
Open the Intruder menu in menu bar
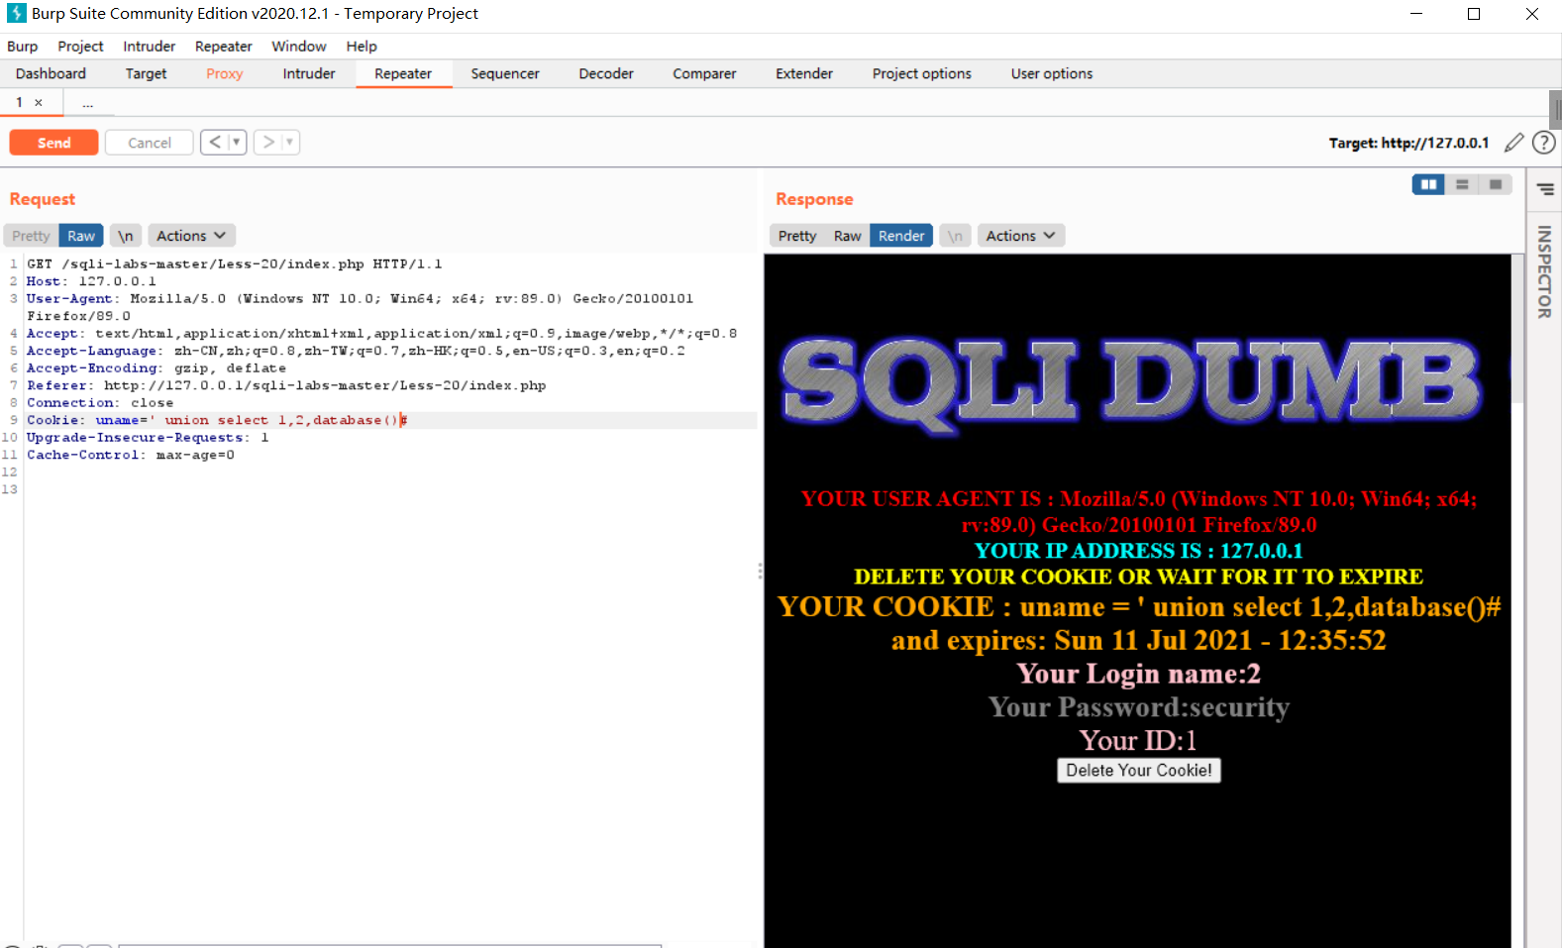coord(150,47)
